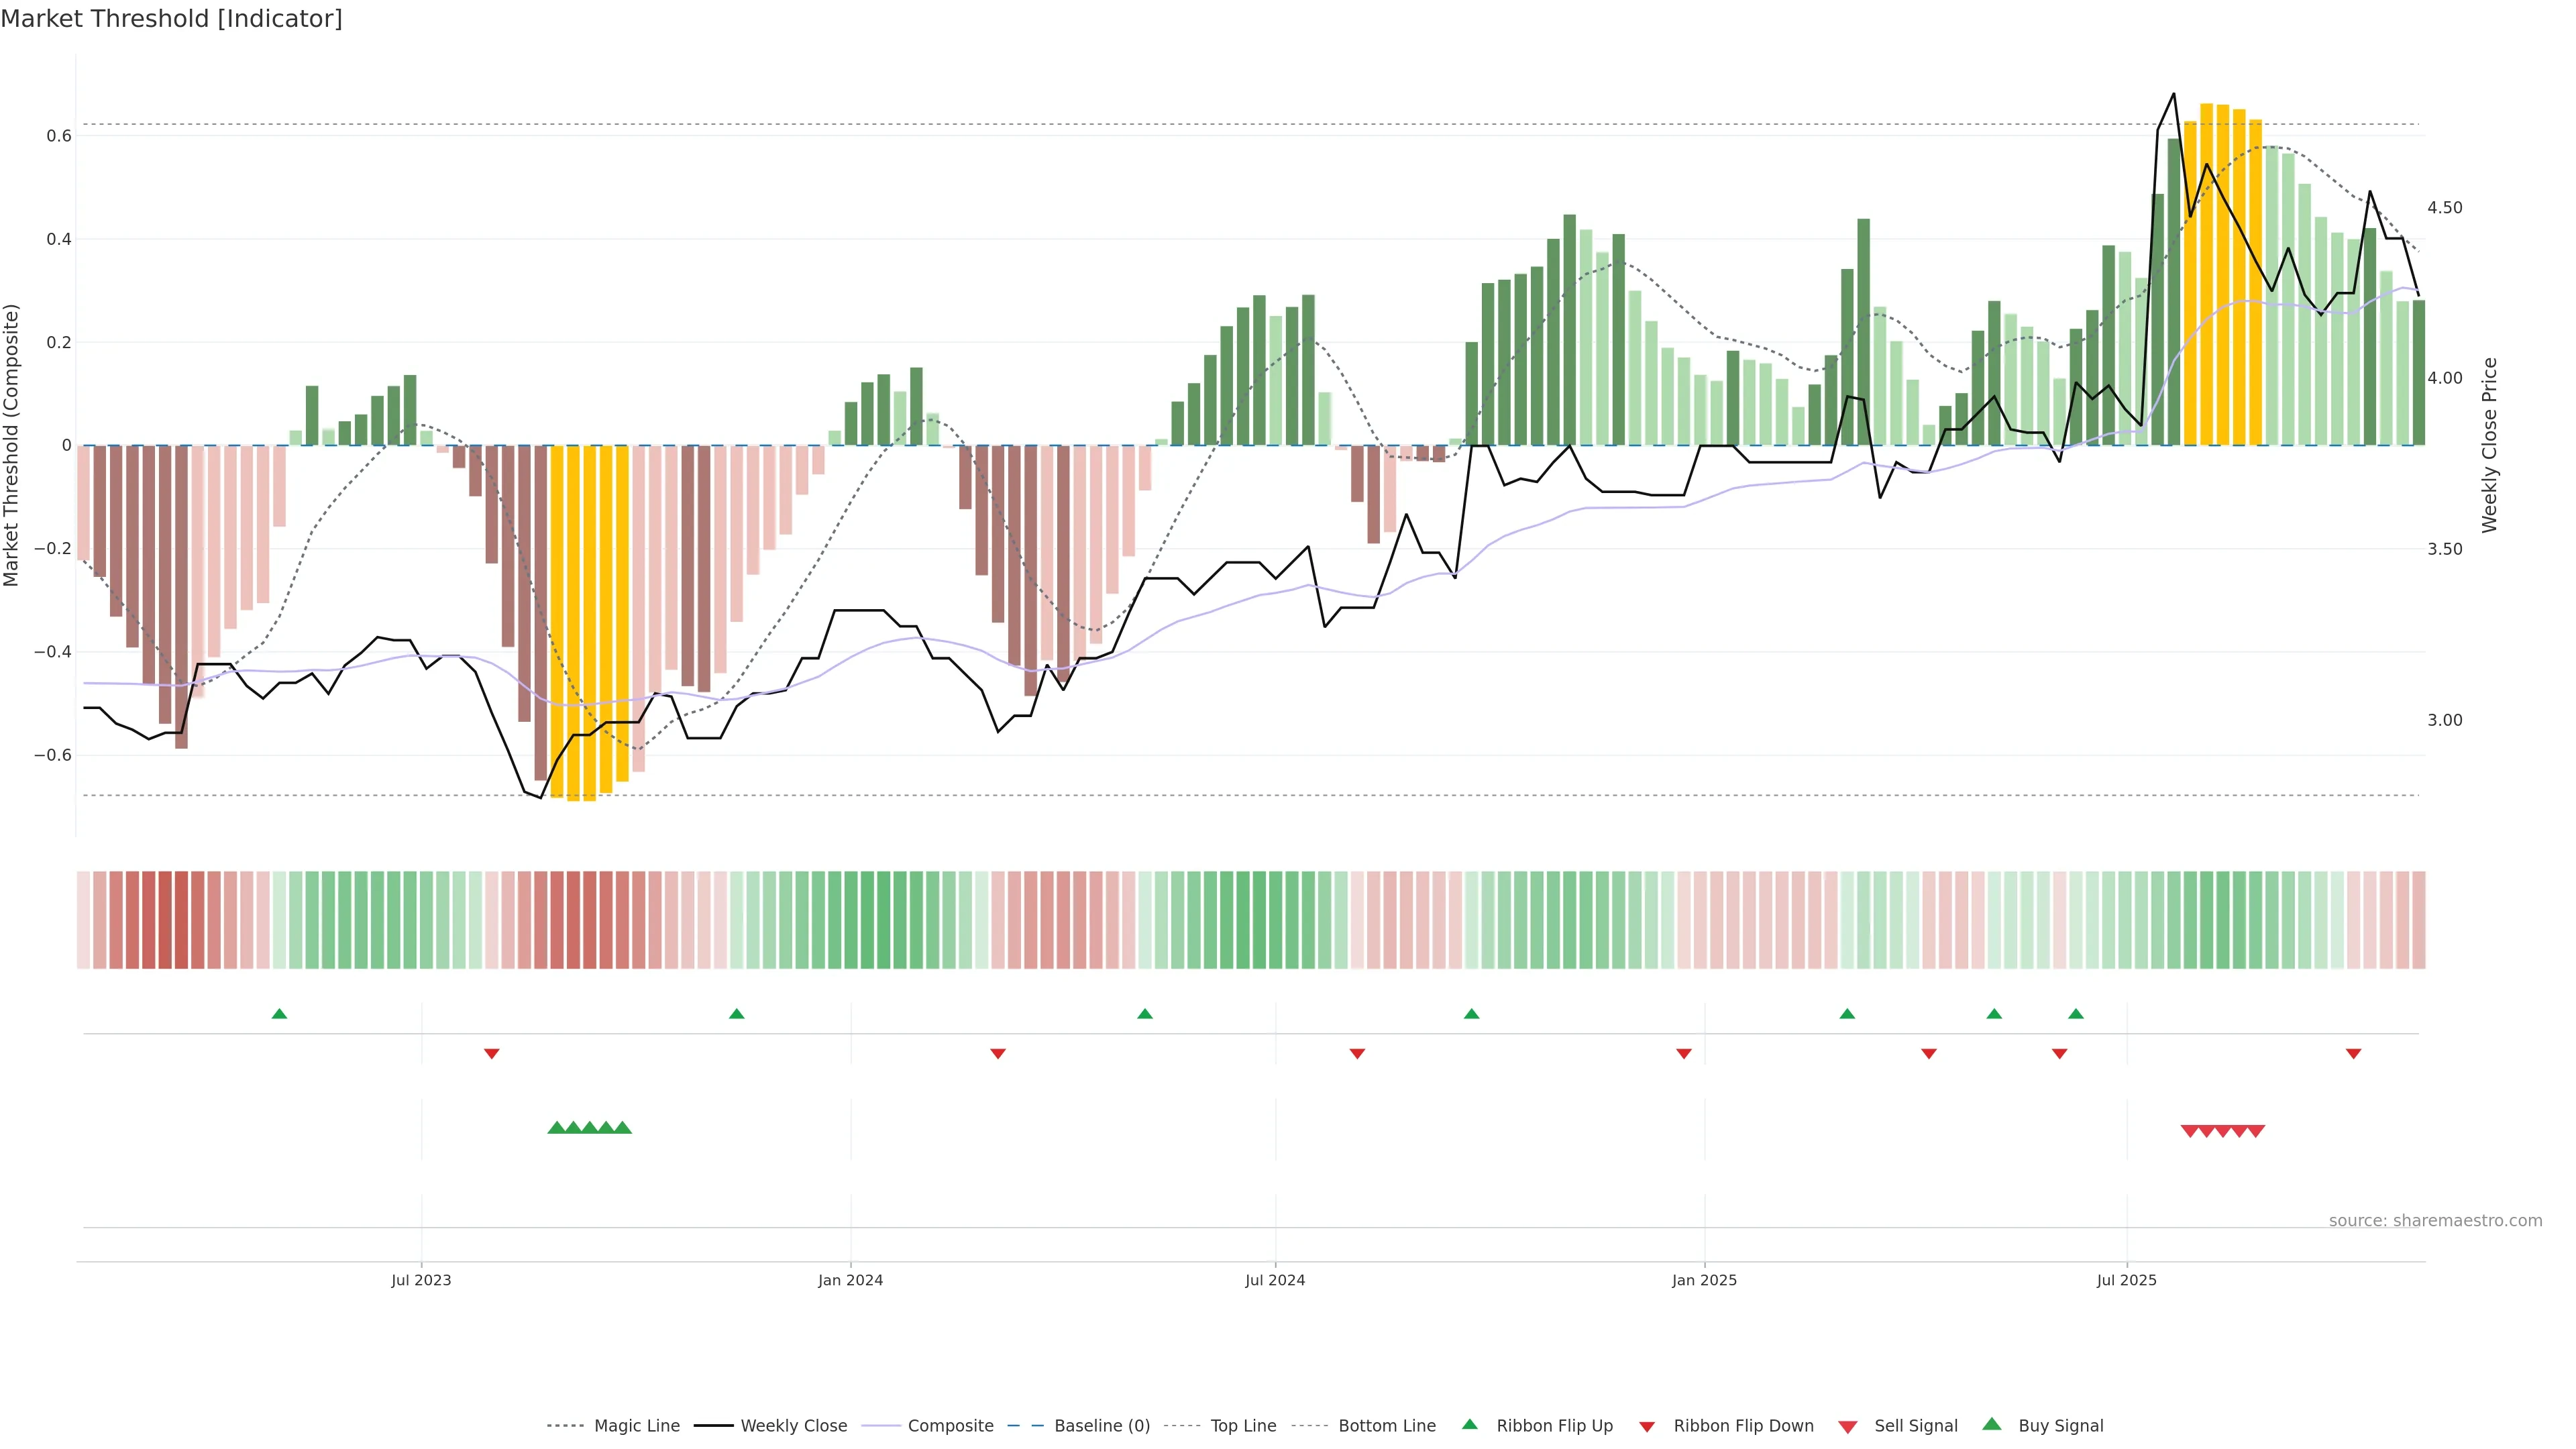Click the Magic Line legend entry

pyautogui.click(x=636, y=1425)
